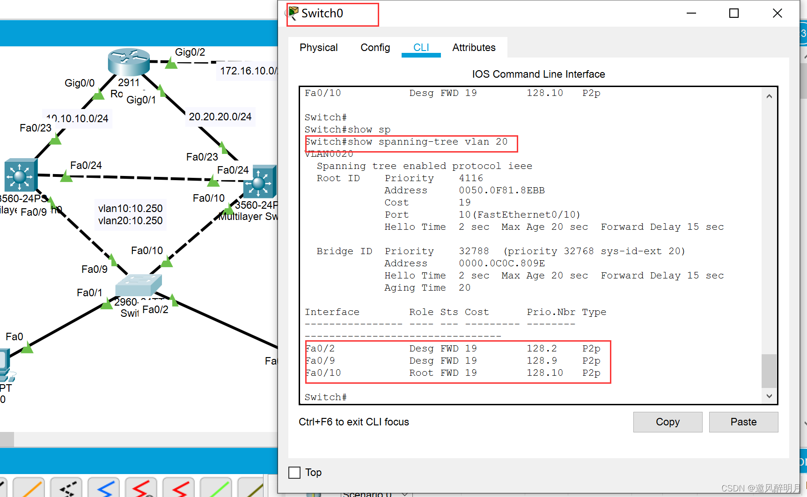Select the right 3560 multilayer switch
807x497 pixels.
(260, 182)
